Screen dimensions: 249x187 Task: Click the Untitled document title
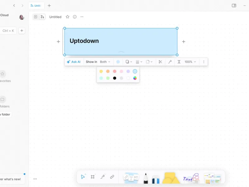pyautogui.click(x=55, y=17)
